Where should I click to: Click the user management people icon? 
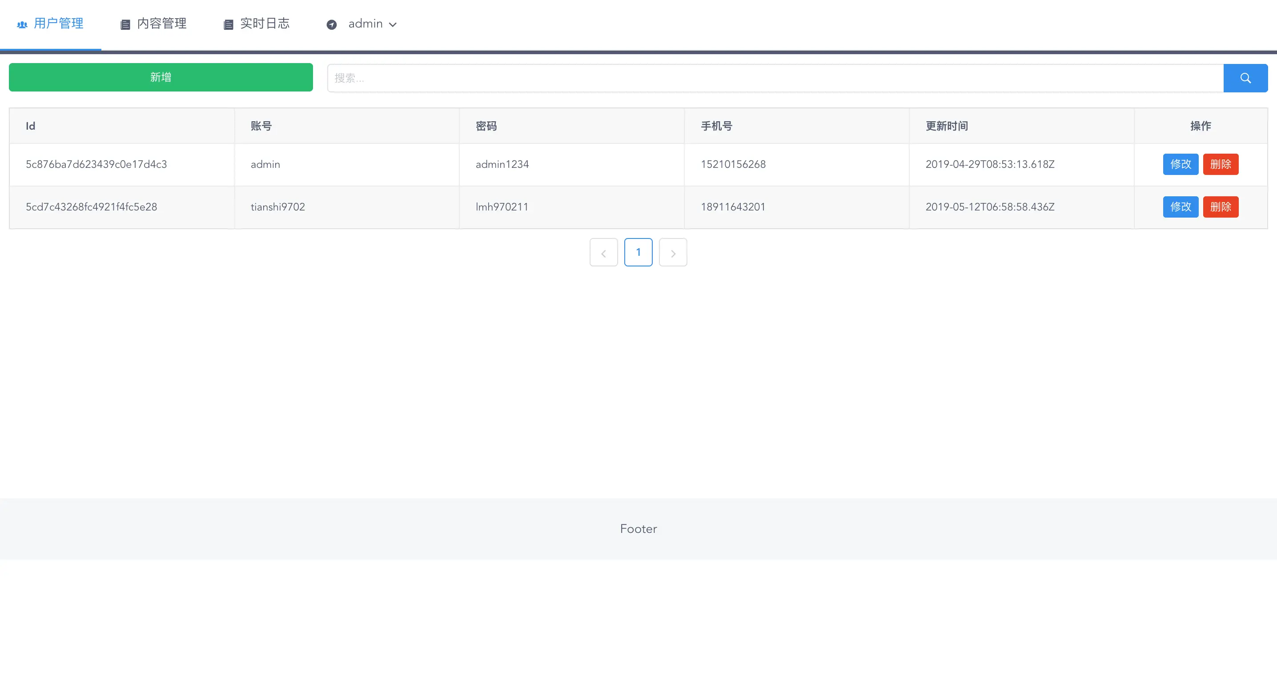point(22,25)
